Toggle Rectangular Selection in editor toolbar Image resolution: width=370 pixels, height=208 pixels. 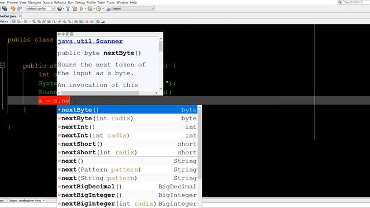tap(54, 21)
